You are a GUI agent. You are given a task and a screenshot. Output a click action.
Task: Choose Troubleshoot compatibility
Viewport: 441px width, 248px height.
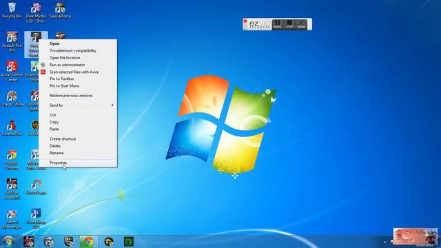point(78,50)
